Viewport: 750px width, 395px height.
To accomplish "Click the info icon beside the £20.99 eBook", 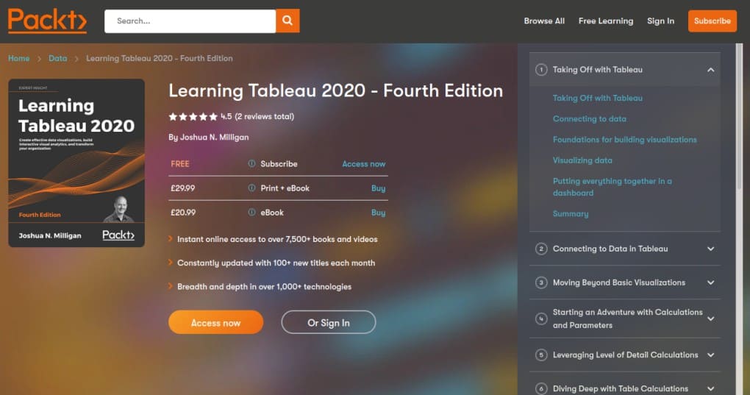I will [x=251, y=213].
